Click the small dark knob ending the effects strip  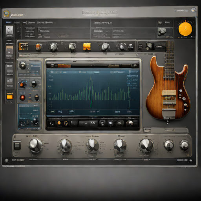(131, 47)
